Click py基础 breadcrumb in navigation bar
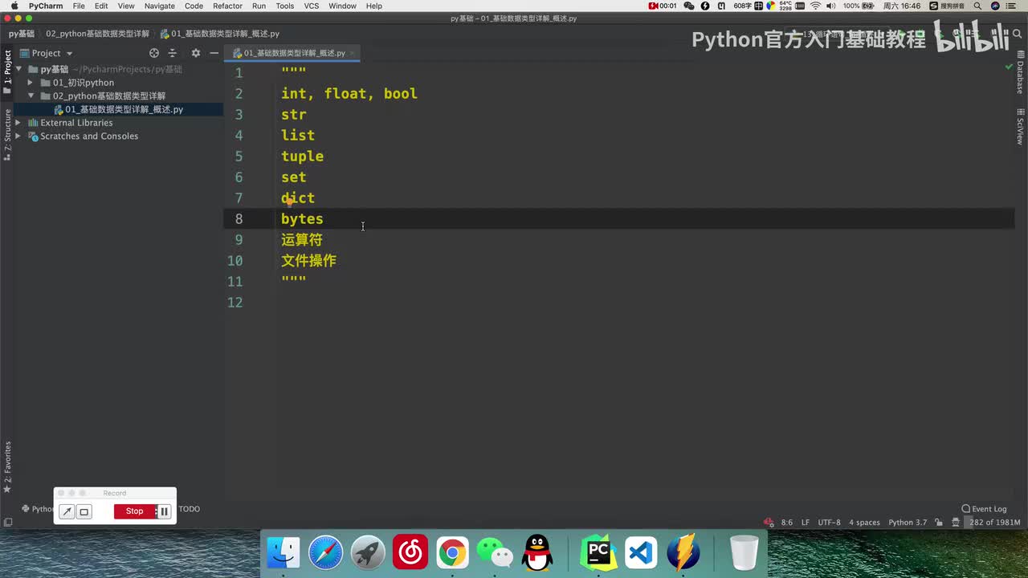The width and height of the screenshot is (1028, 578). pos(22,34)
